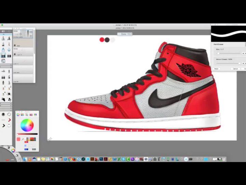246x185 pixels.
Task: Select the water drop smear brush
Action: 9,50
